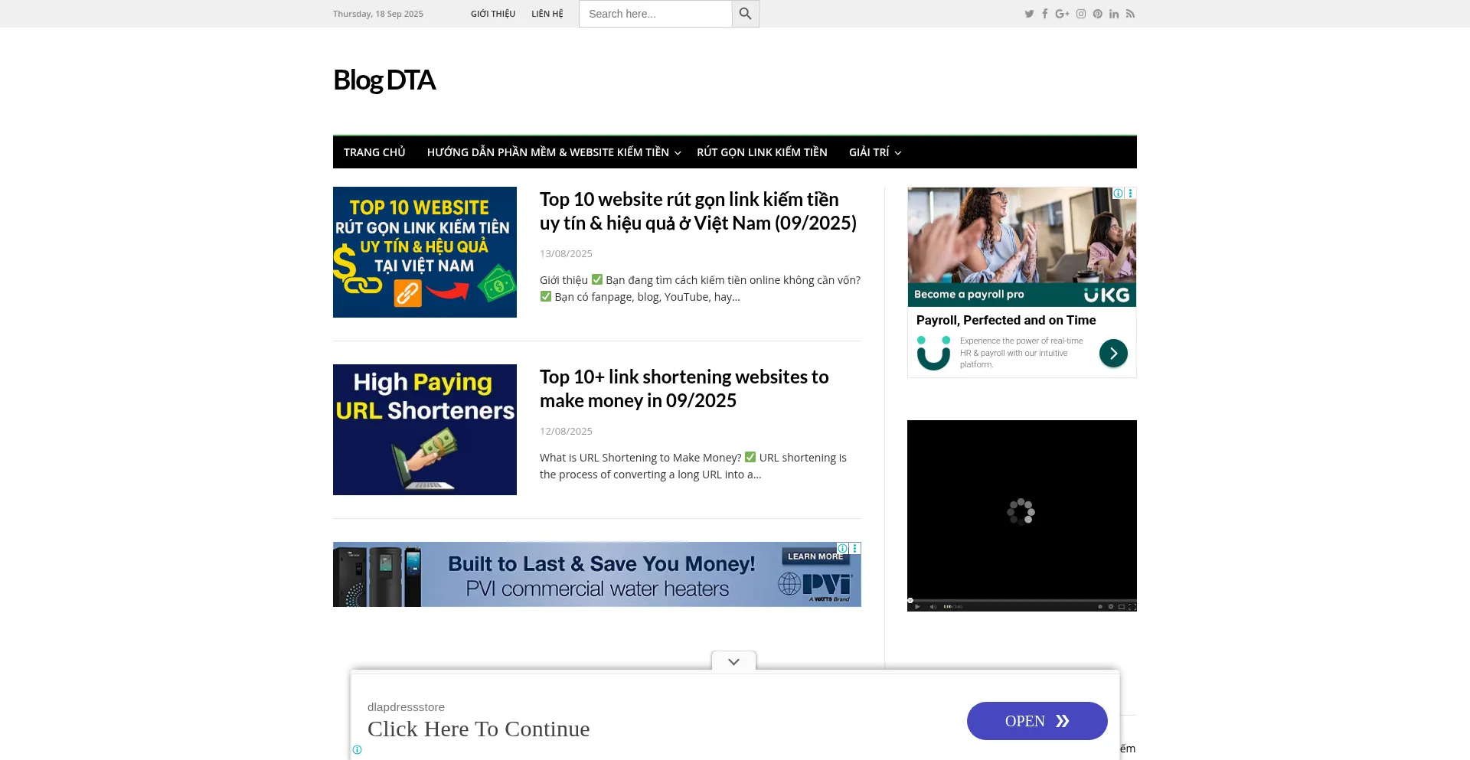Screen dimensions: 1470x760
Task: Open the RSS feed icon
Action: point(1130,14)
